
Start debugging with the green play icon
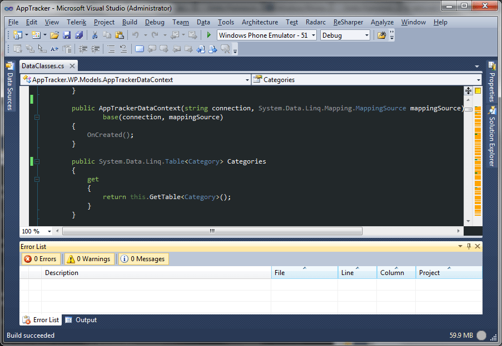coord(208,35)
